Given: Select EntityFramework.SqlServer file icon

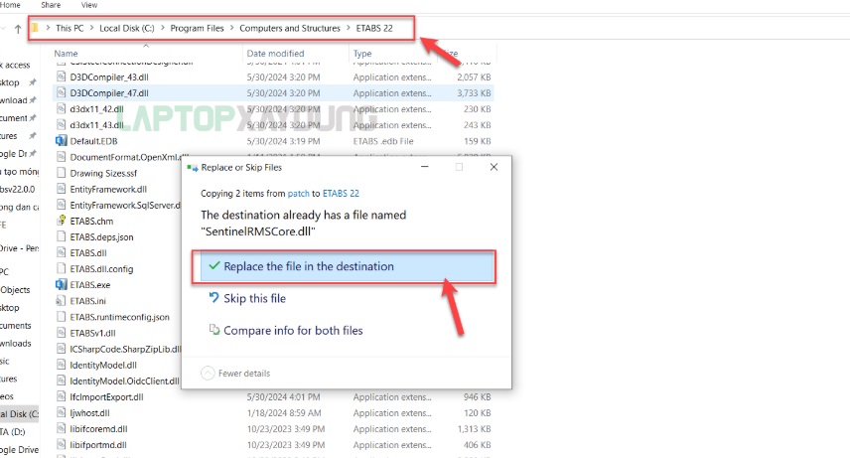Looking at the screenshot, I should pyautogui.click(x=62, y=205).
